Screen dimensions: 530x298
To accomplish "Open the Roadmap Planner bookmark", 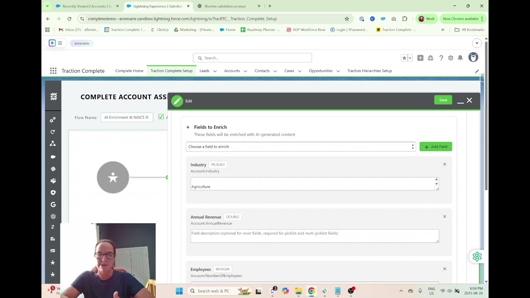I will pos(260,30).
